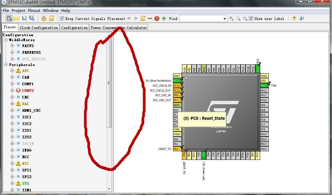Collapse the Peripherals tree node
Viewport: 332px width, 195px height.
tap(6, 65)
